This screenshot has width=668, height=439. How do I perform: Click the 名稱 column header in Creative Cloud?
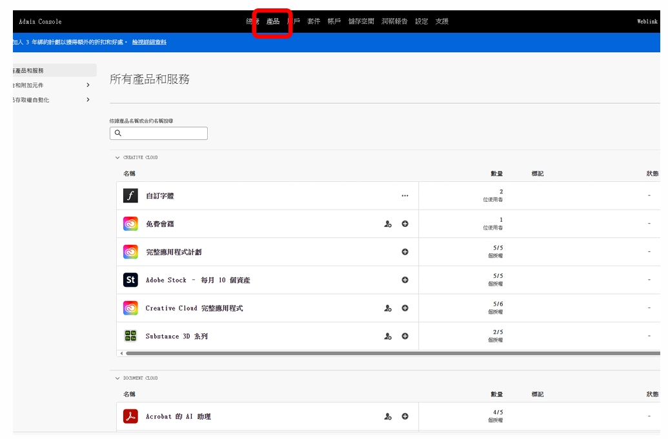(129, 173)
